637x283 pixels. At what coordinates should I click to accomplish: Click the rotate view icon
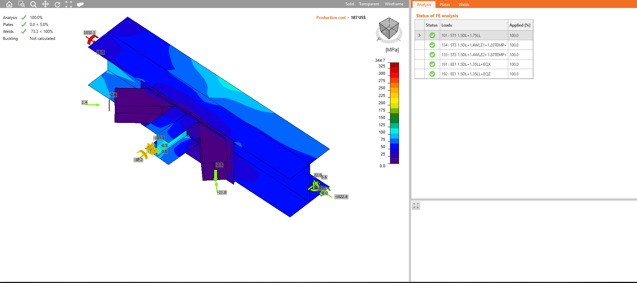(x=57, y=4)
